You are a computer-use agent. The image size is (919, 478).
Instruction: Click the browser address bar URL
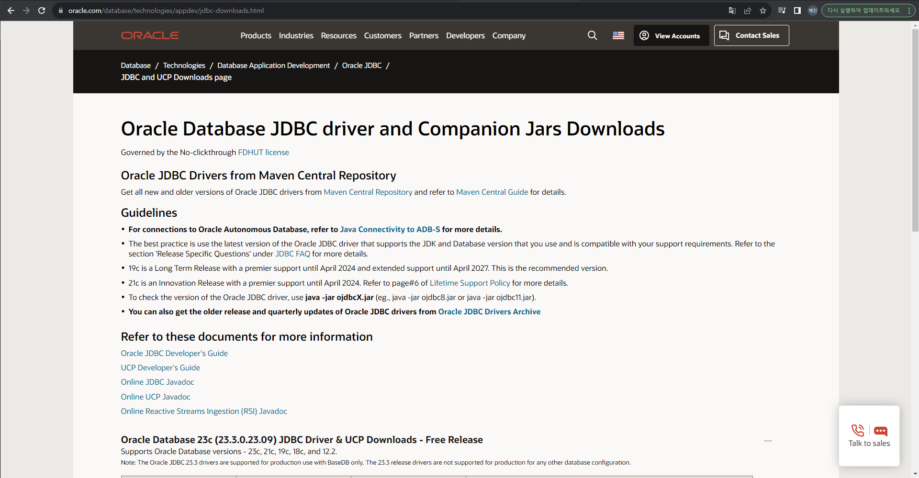166,11
